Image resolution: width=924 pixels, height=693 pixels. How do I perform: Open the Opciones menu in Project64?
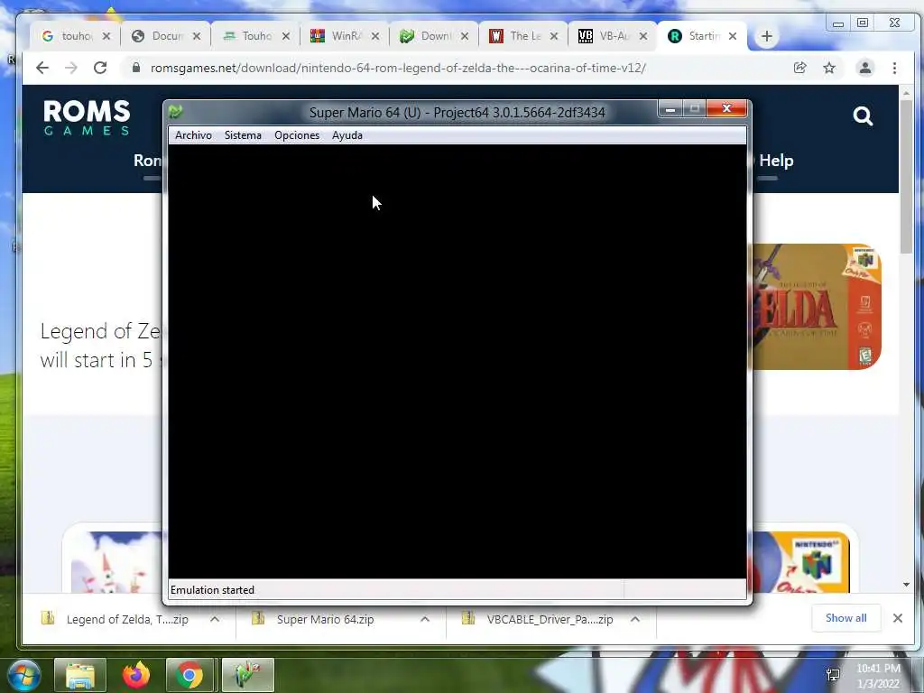coord(297,135)
